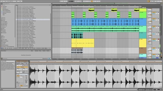Open the warp mode dropdown
Image resolution: width=163 pixels, height=91 pixels.
(20, 77)
